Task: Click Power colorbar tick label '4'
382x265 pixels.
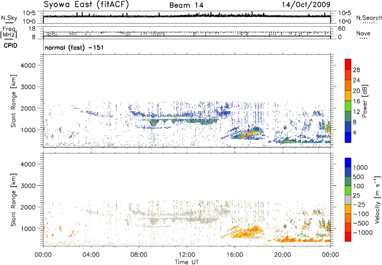Action: [355, 133]
